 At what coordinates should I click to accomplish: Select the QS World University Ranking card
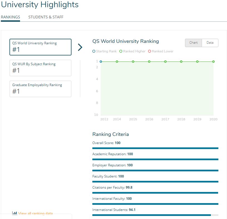pos(40,47)
